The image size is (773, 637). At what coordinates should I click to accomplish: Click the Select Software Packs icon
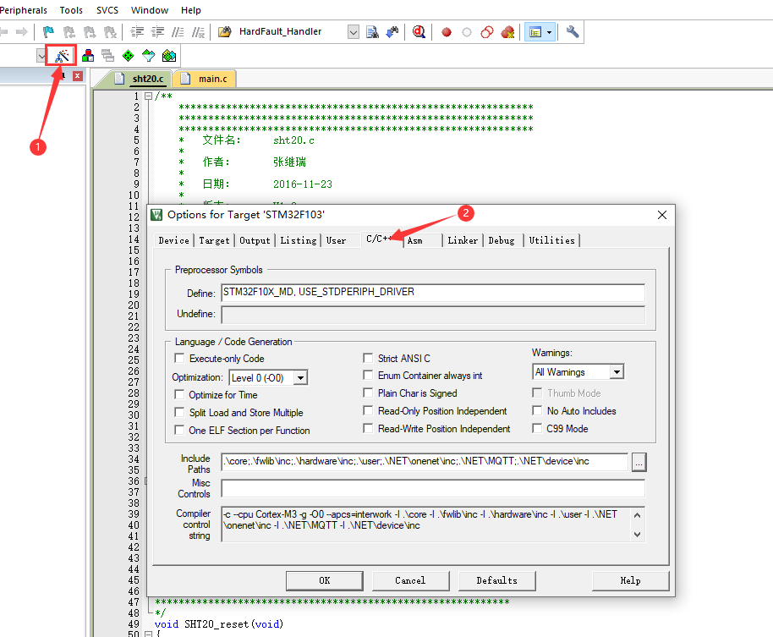point(148,56)
